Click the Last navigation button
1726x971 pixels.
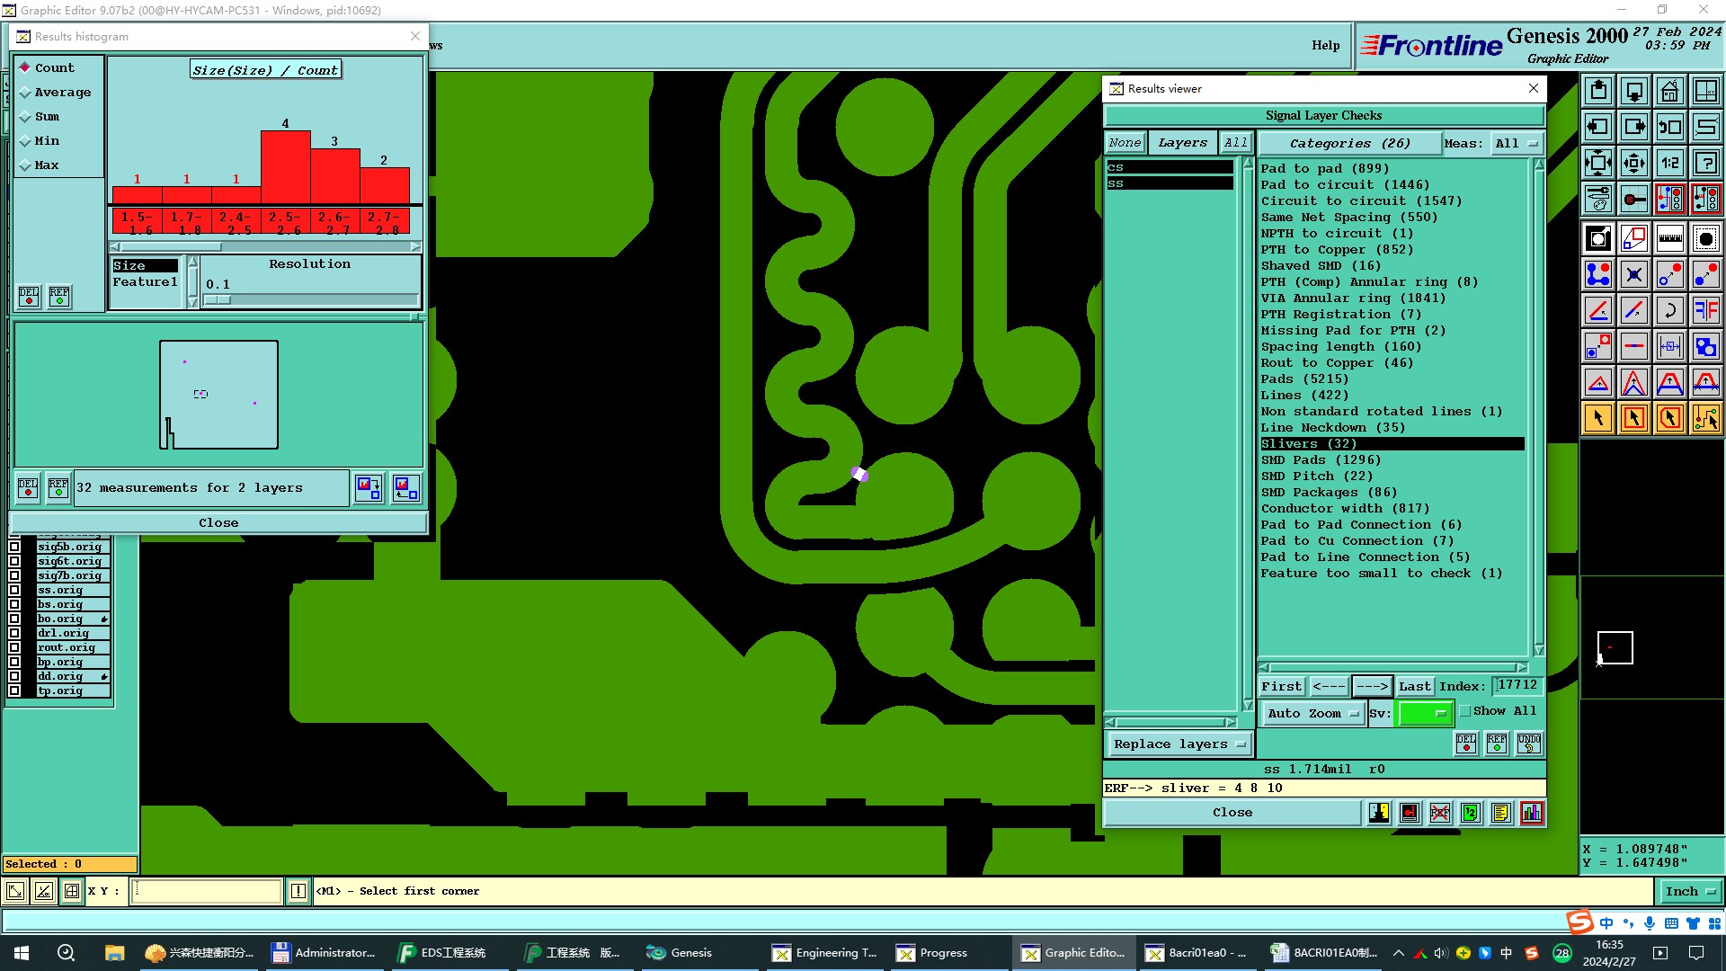1414,686
